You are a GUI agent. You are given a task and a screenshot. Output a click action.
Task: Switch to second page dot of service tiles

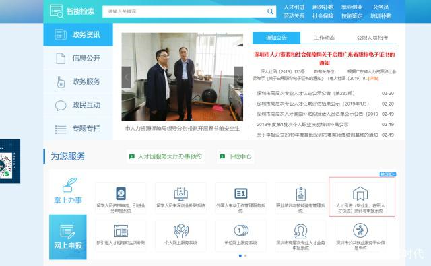246,255
